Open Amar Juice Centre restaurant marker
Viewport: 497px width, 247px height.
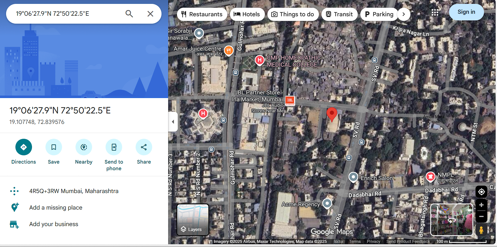pyautogui.click(x=229, y=51)
